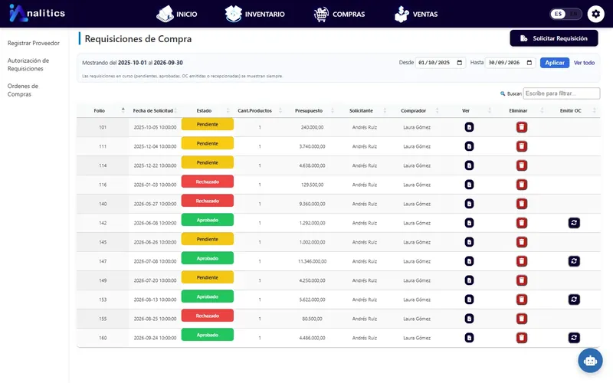Delete requisition folio 142
The width and height of the screenshot is (613, 383).
(x=522, y=223)
